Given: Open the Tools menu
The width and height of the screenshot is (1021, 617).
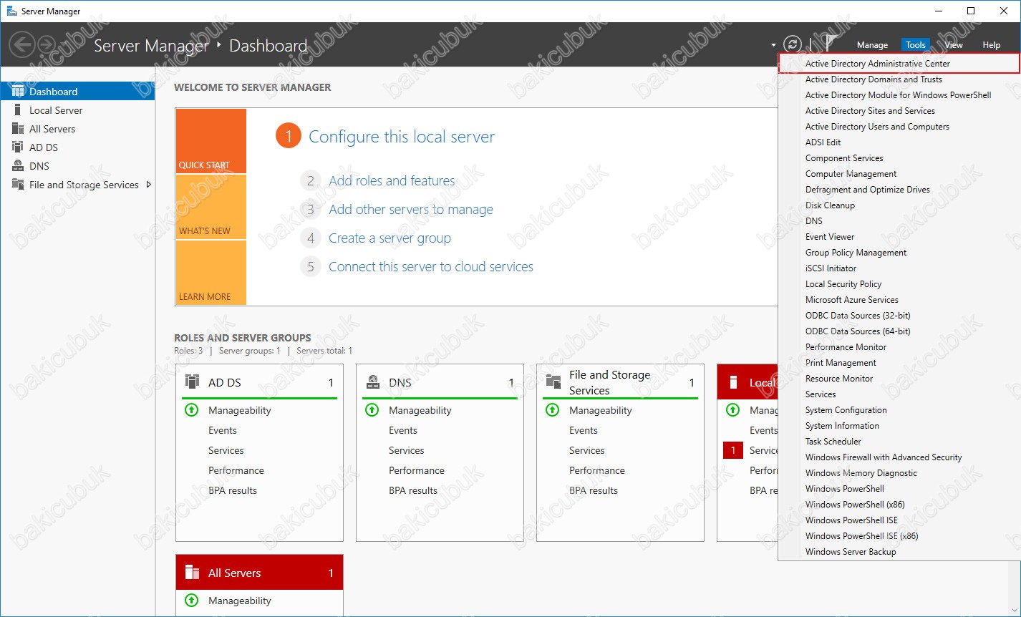Looking at the screenshot, I should coord(916,45).
